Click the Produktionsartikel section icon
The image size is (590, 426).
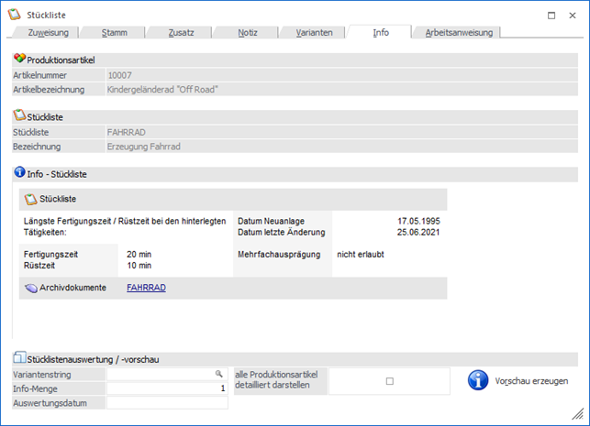[x=19, y=60]
